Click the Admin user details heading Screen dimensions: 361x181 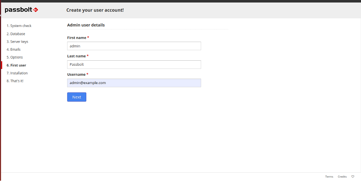pos(86,25)
